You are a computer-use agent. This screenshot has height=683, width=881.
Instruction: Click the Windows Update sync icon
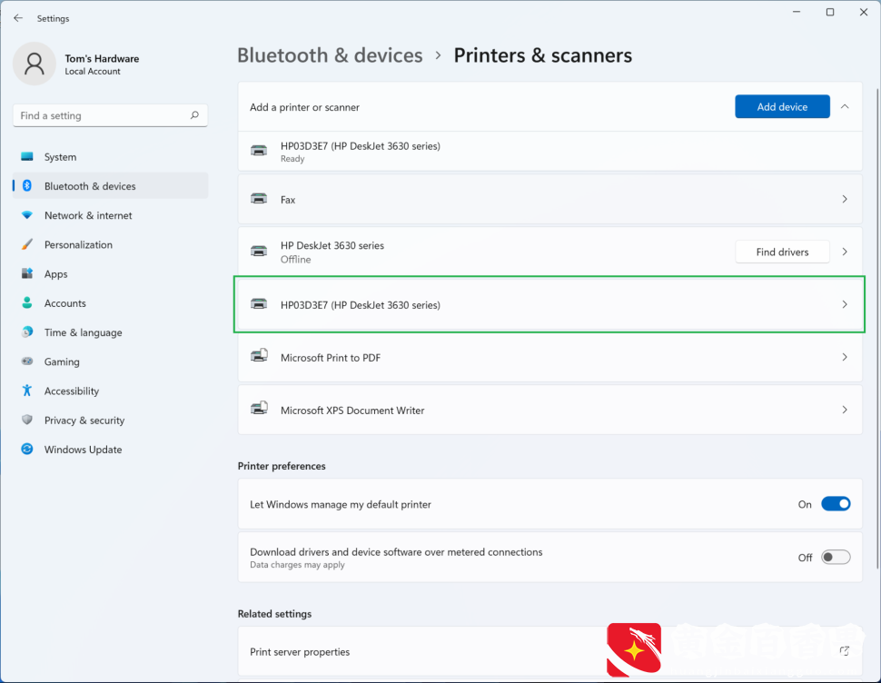27,449
